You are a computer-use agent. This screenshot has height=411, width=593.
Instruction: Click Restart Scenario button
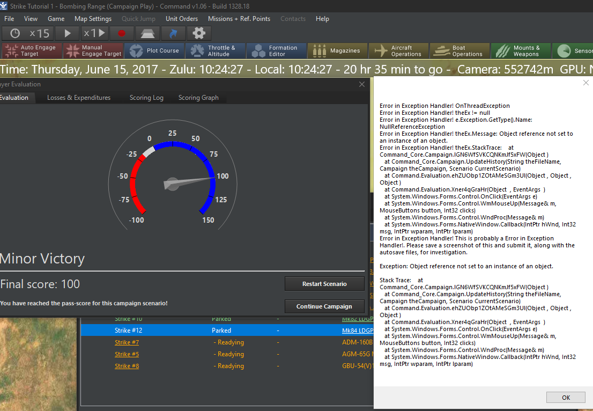324,284
